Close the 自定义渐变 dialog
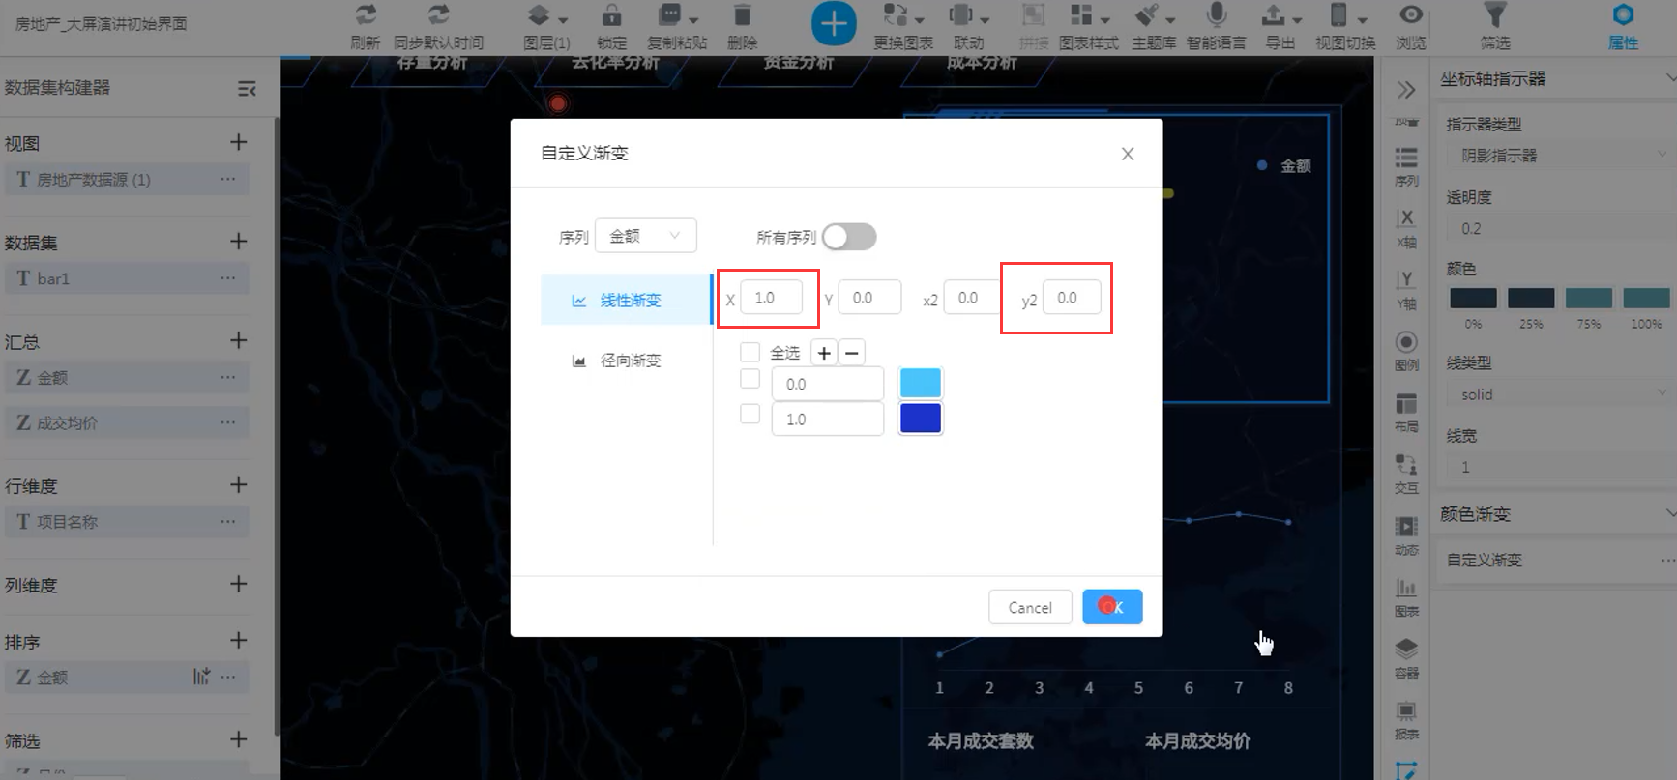1677x780 pixels. click(x=1128, y=154)
